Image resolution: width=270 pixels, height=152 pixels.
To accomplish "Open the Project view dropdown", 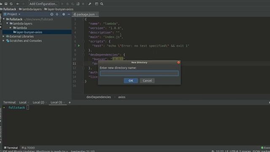I will (x=19, y=14).
